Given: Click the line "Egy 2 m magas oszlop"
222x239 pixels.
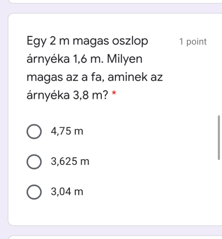Looking at the screenshot, I should click(x=87, y=41).
